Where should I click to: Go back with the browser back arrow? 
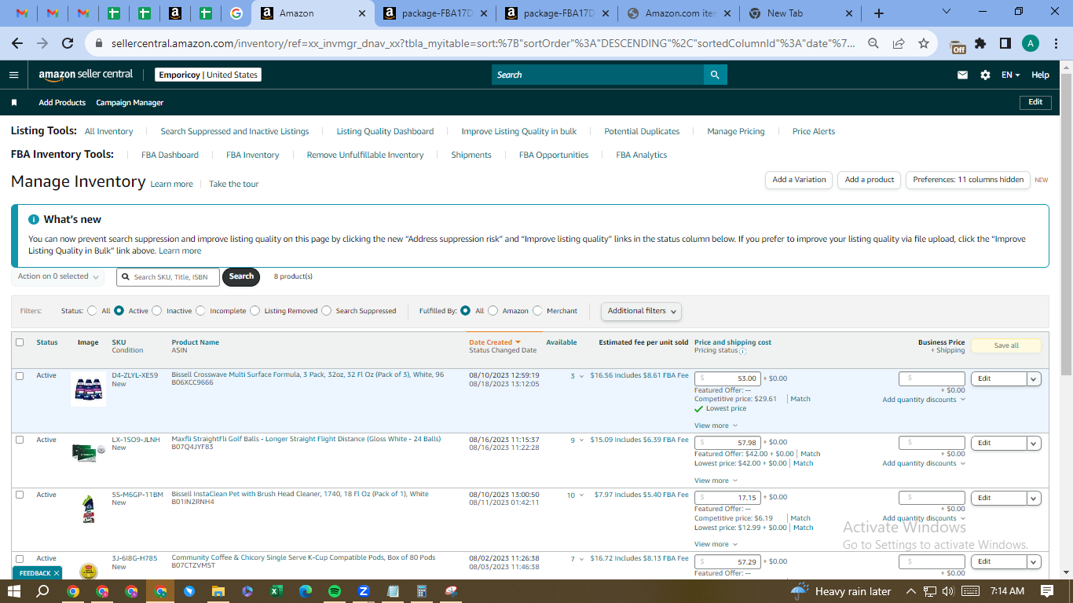(19, 43)
